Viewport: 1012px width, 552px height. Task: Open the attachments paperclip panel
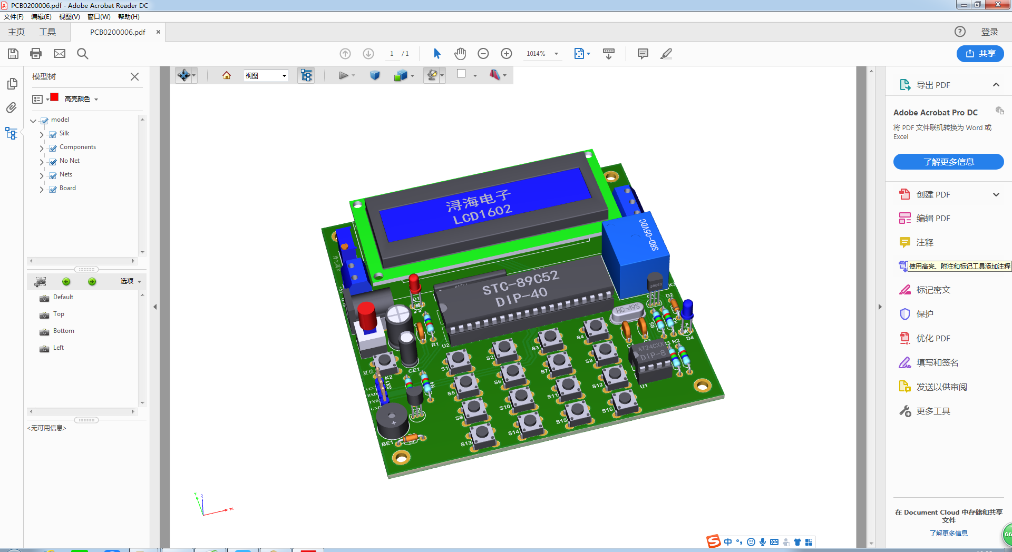12,108
